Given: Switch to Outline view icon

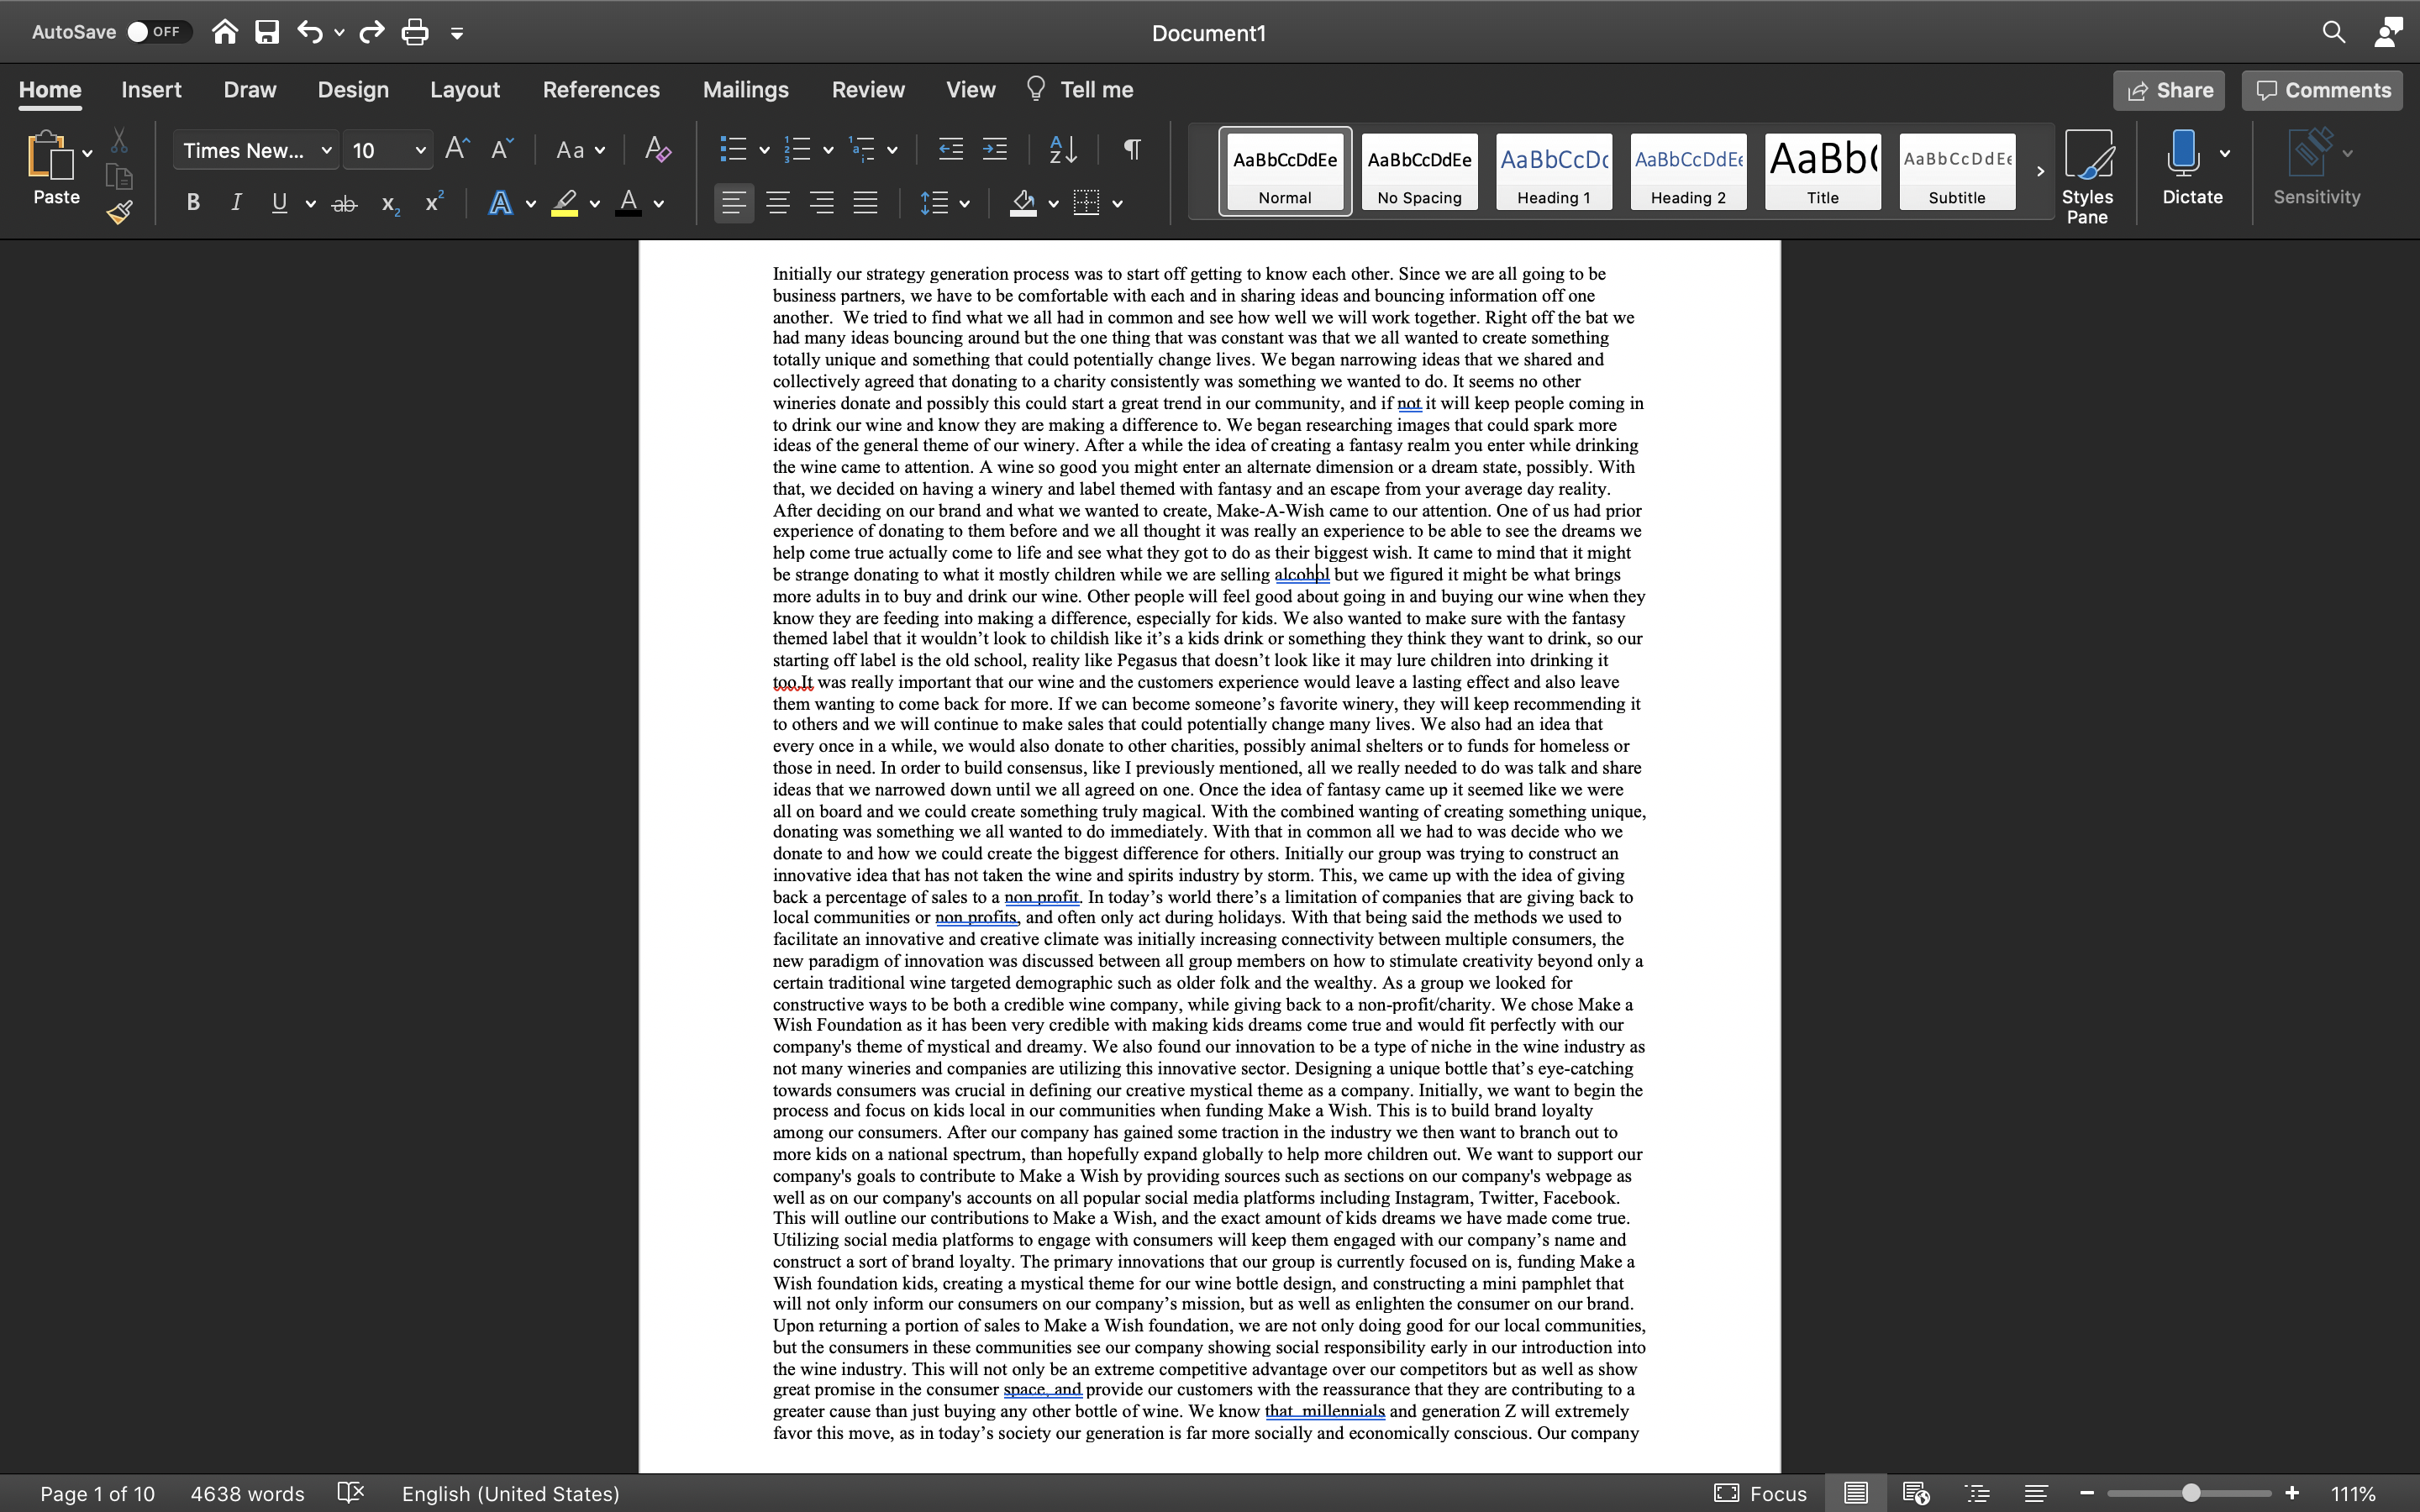Looking at the screenshot, I should pyautogui.click(x=1977, y=1493).
